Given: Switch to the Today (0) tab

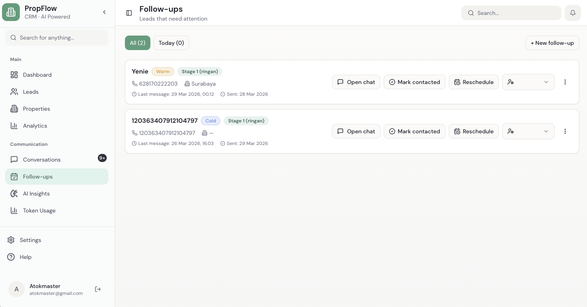Looking at the screenshot, I should coord(171,43).
